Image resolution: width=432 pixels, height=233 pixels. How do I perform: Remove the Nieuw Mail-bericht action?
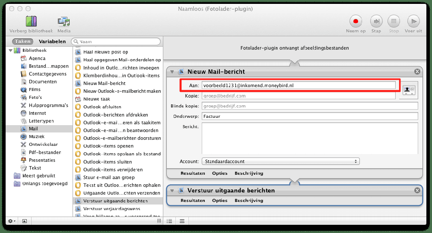(417, 72)
